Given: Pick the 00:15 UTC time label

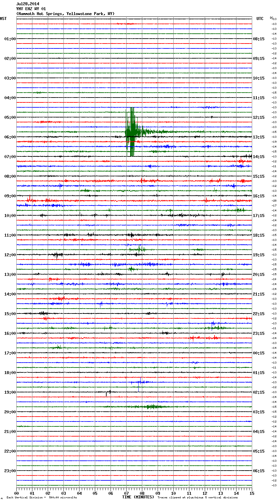Looking at the screenshot, I should [259, 353].
